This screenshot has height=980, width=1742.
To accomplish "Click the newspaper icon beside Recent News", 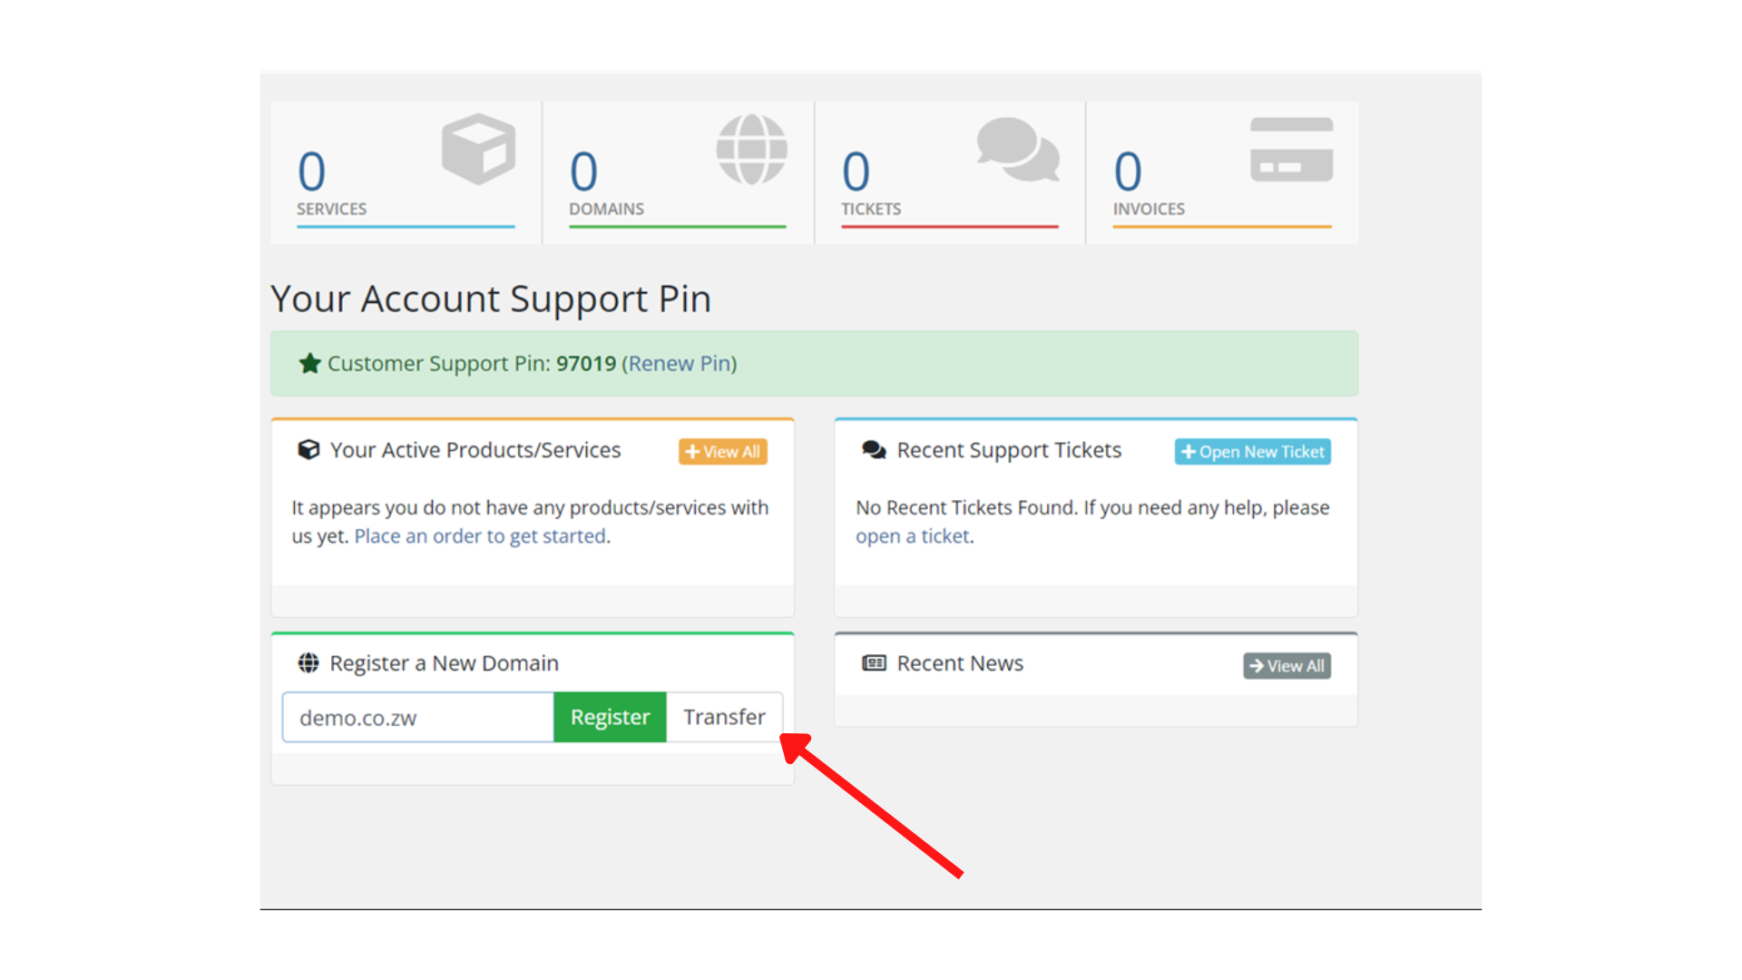I will pos(873,663).
